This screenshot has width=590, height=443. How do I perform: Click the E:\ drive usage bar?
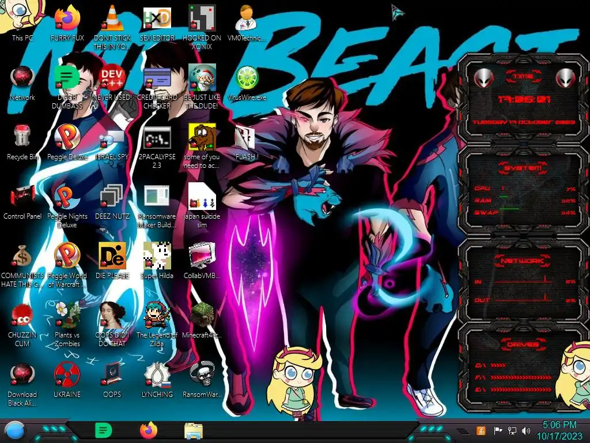(521, 389)
